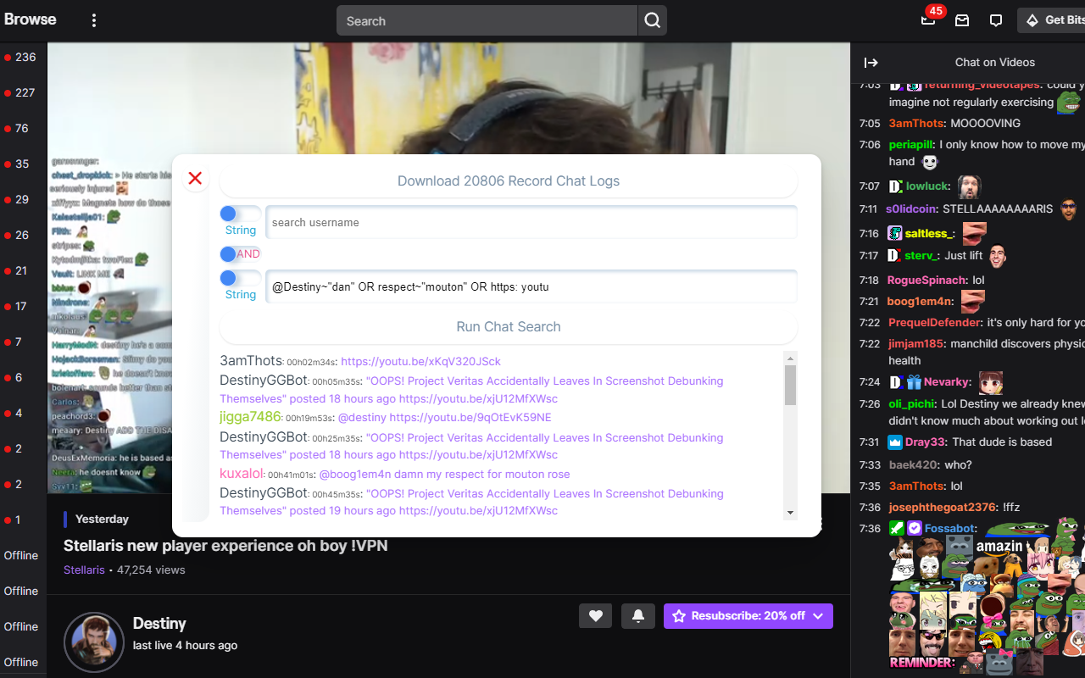
Task: Open Resubscribe: 20% off dropdown
Action: [x=748, y=616]
